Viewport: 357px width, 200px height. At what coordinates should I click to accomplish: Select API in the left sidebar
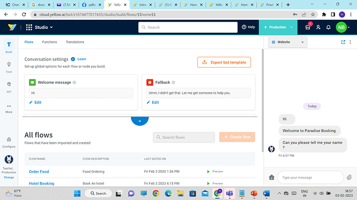tap(9, 87)
